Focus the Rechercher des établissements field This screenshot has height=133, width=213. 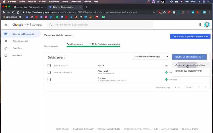click(x=100, y=24)
